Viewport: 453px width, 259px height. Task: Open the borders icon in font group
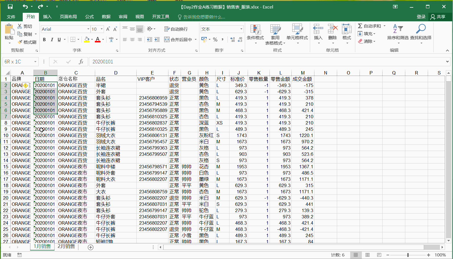(73, 40)
